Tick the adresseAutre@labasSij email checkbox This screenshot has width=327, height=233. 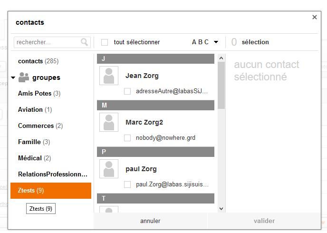(x=127, y=91)
